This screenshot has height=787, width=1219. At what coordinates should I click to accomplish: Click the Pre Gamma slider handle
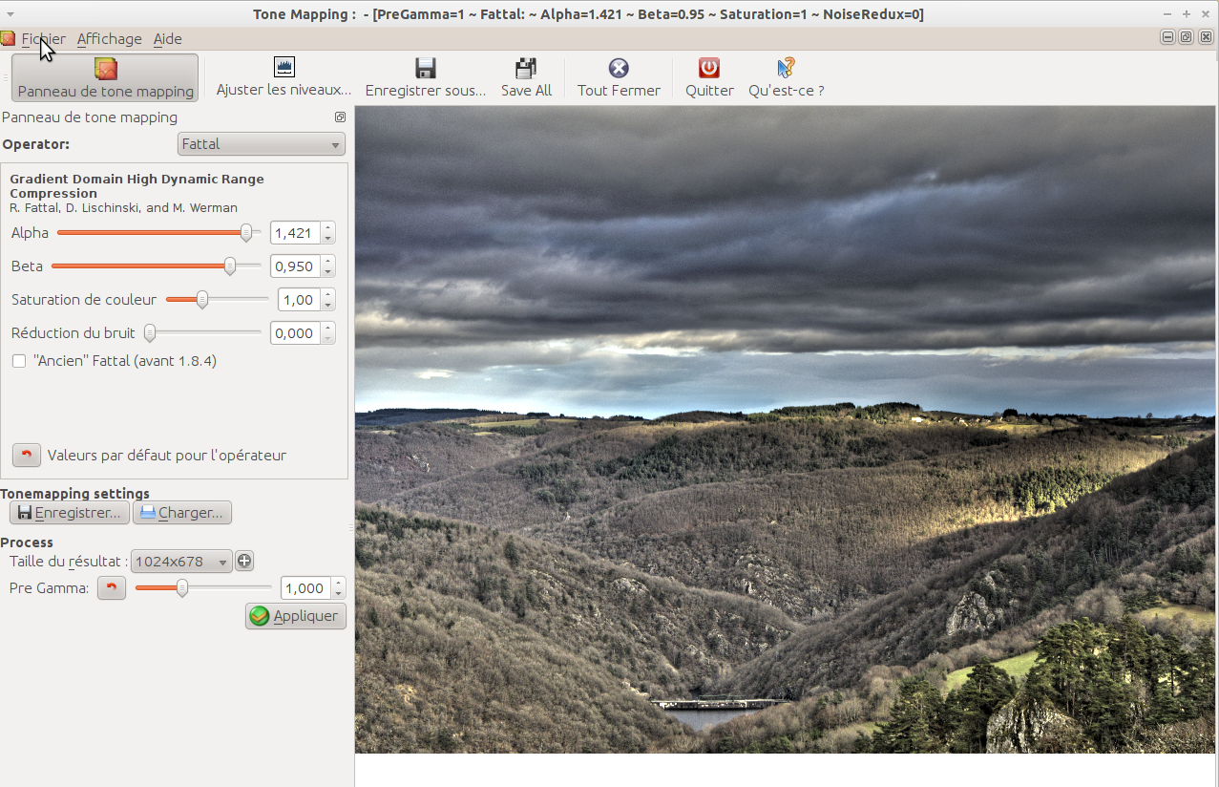point(182,588)
